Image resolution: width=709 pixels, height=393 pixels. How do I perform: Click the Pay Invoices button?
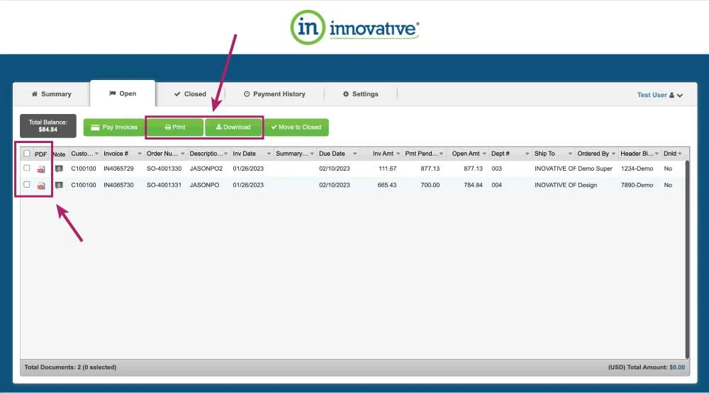click(x=114, y=127)
